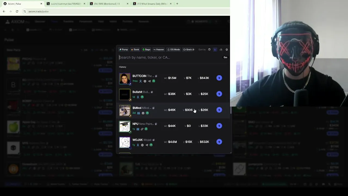The image size is (348, 196).
Task: Quick buy Bullshit with lightning button
Action: pos(219,94)
